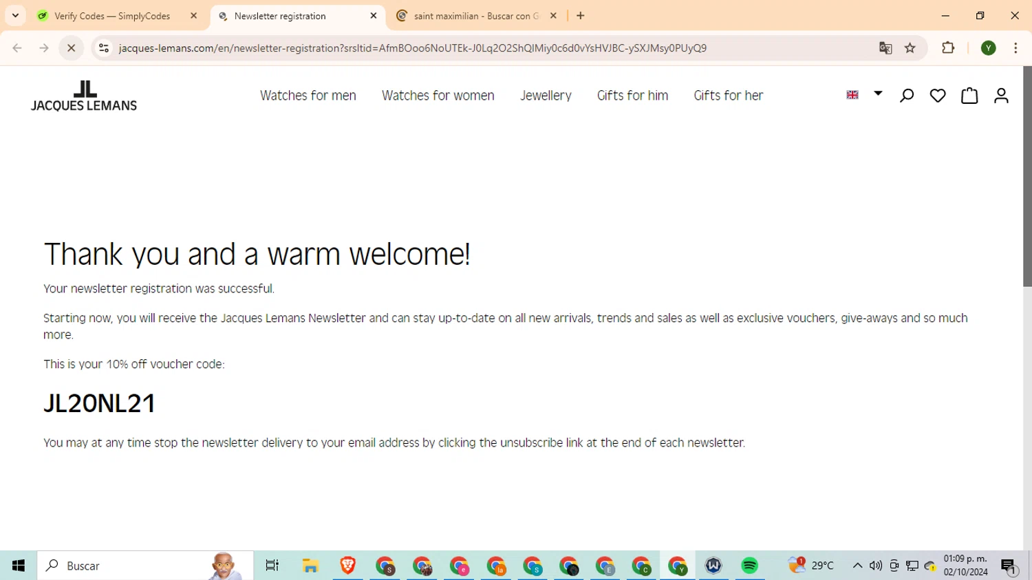Screen dimensions: 1032x580
Task: Open Windows Start menu
Action: pos(19,566)
